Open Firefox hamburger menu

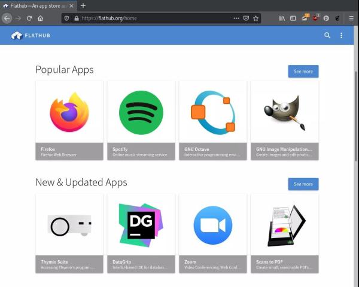[350, 18]
